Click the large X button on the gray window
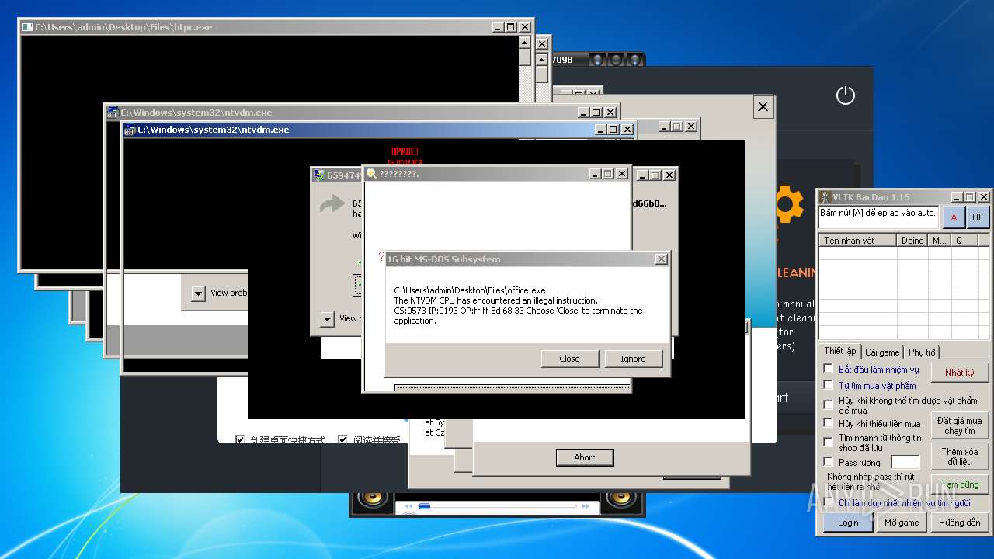Viewport: 994px width, 559px height. click(x=763, y=107)
